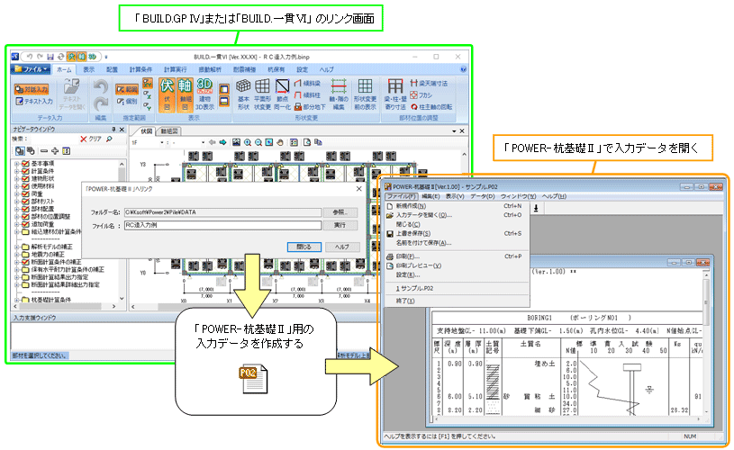
Task: Select 柱主軸の回転 tool
Action: (431, 107)
